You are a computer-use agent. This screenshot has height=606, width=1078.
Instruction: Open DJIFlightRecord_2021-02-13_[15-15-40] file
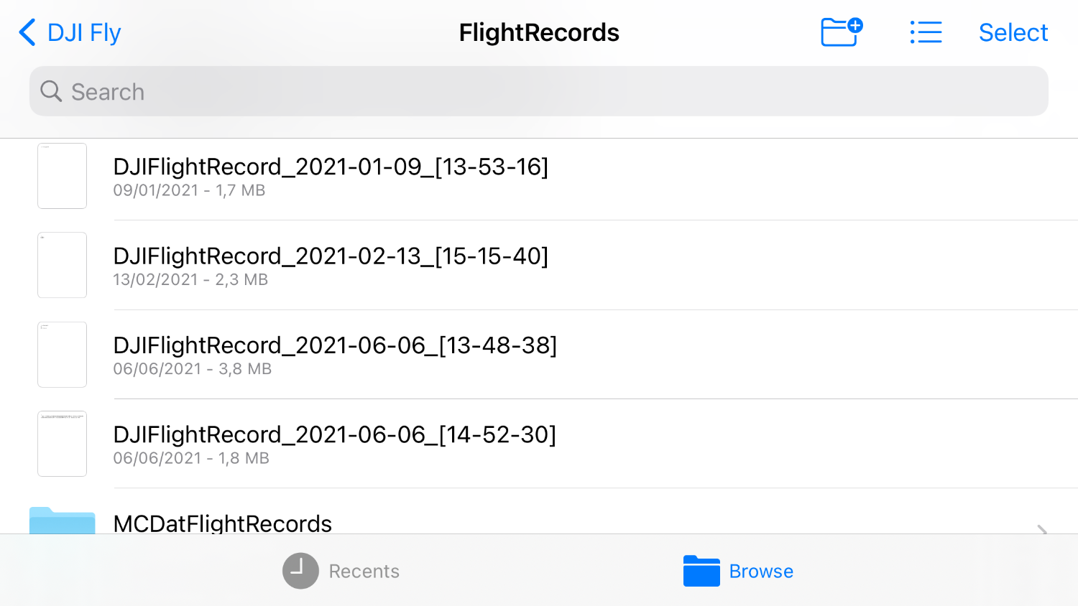[x=539, y=265]
